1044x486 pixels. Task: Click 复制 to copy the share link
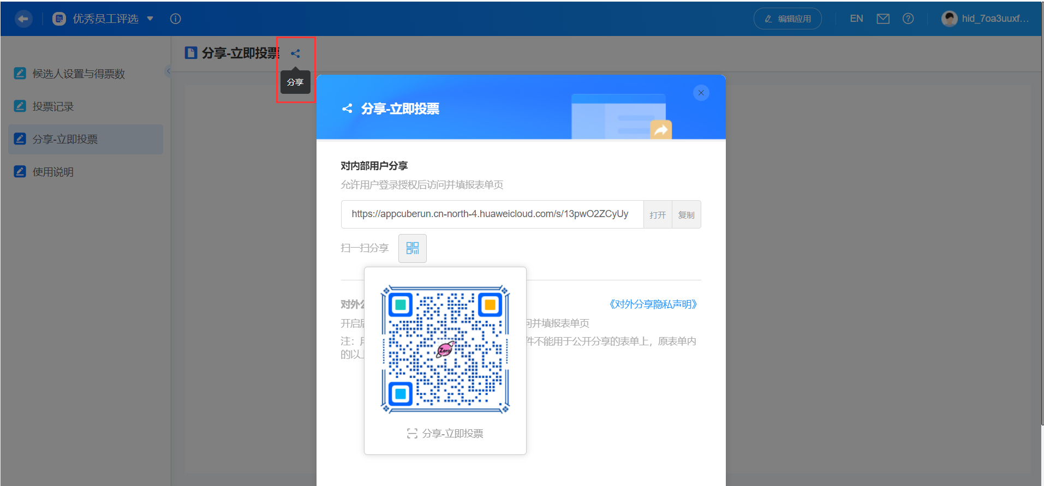pyautogui.click(x=687, y=215)
